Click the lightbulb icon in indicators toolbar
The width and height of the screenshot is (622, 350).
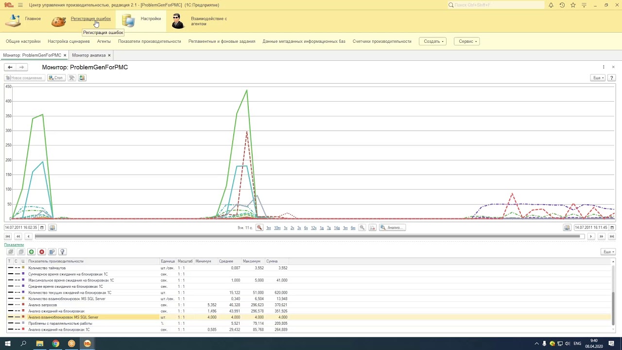coord(63,252)
